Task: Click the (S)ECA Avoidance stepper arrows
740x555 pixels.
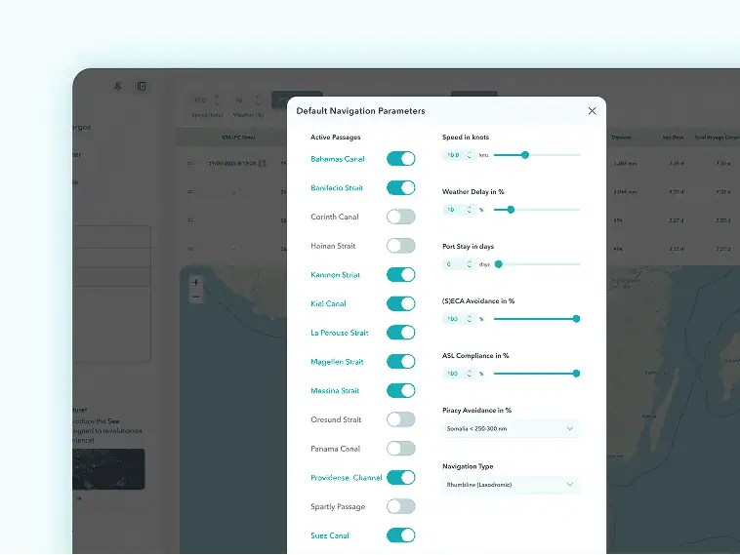Action: (x=470, y=319)
